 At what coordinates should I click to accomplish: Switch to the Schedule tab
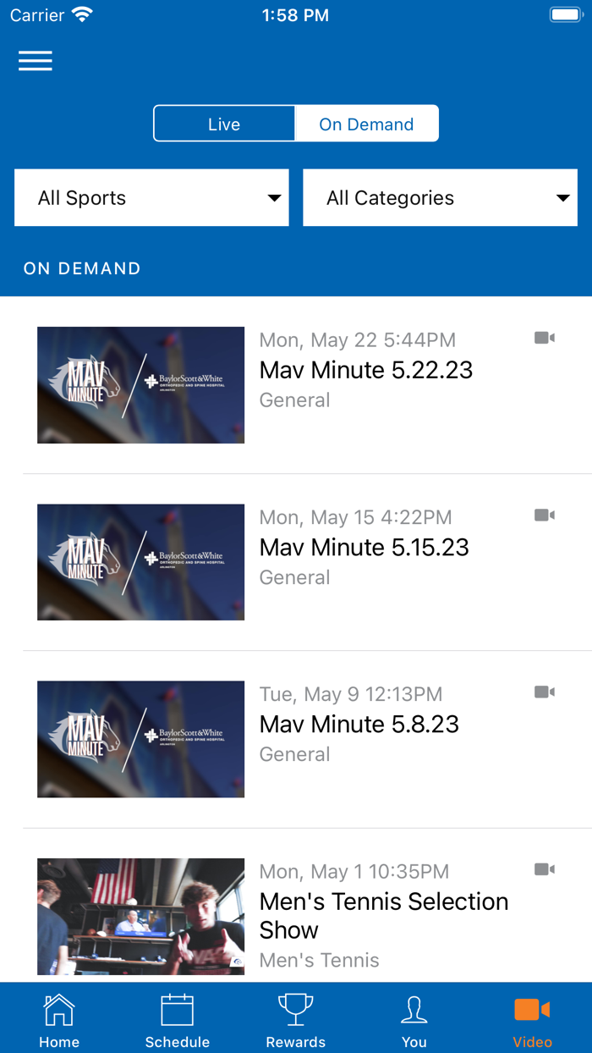tap(177, 1018)
